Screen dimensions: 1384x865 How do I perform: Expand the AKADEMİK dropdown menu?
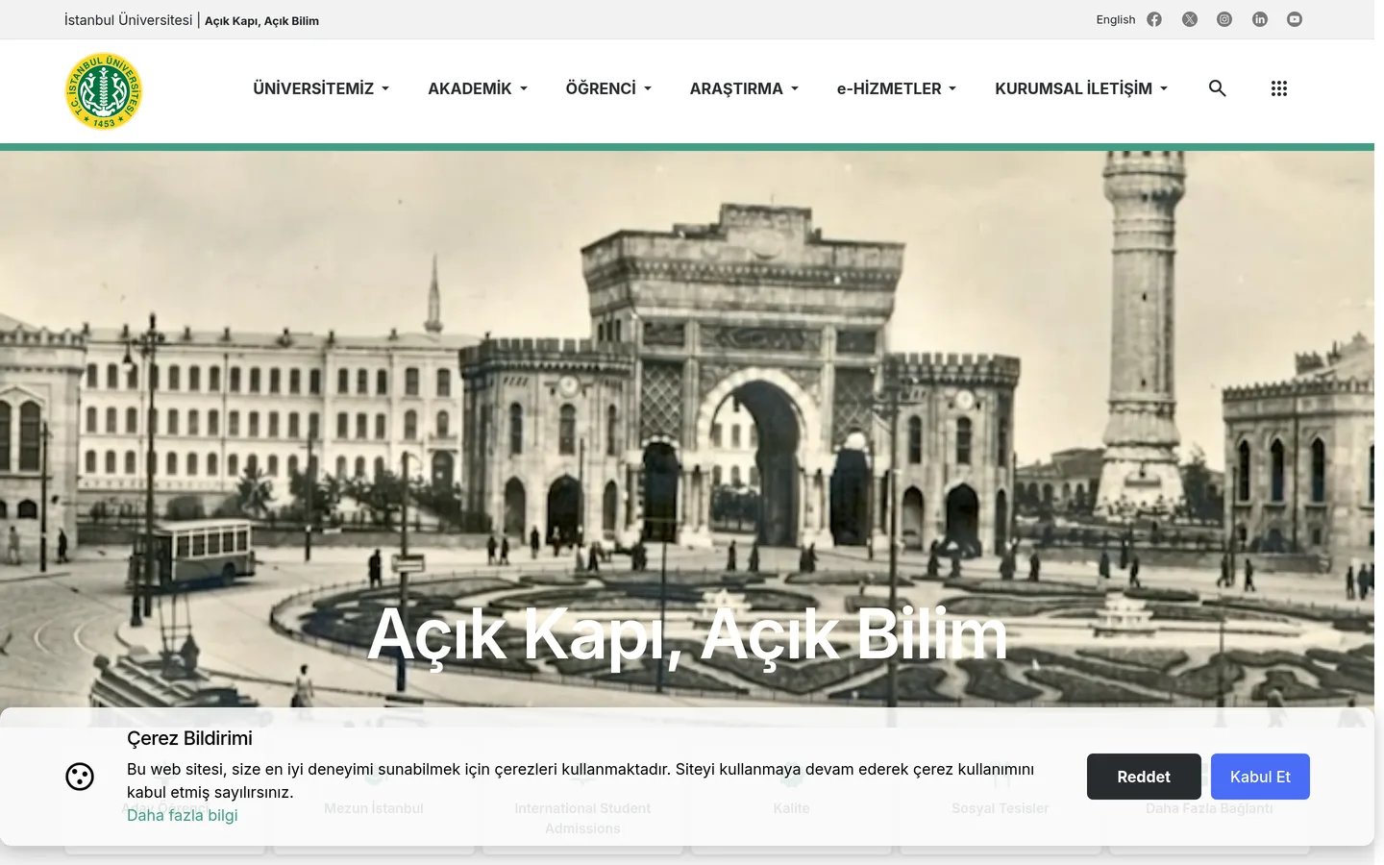(478, 88)
